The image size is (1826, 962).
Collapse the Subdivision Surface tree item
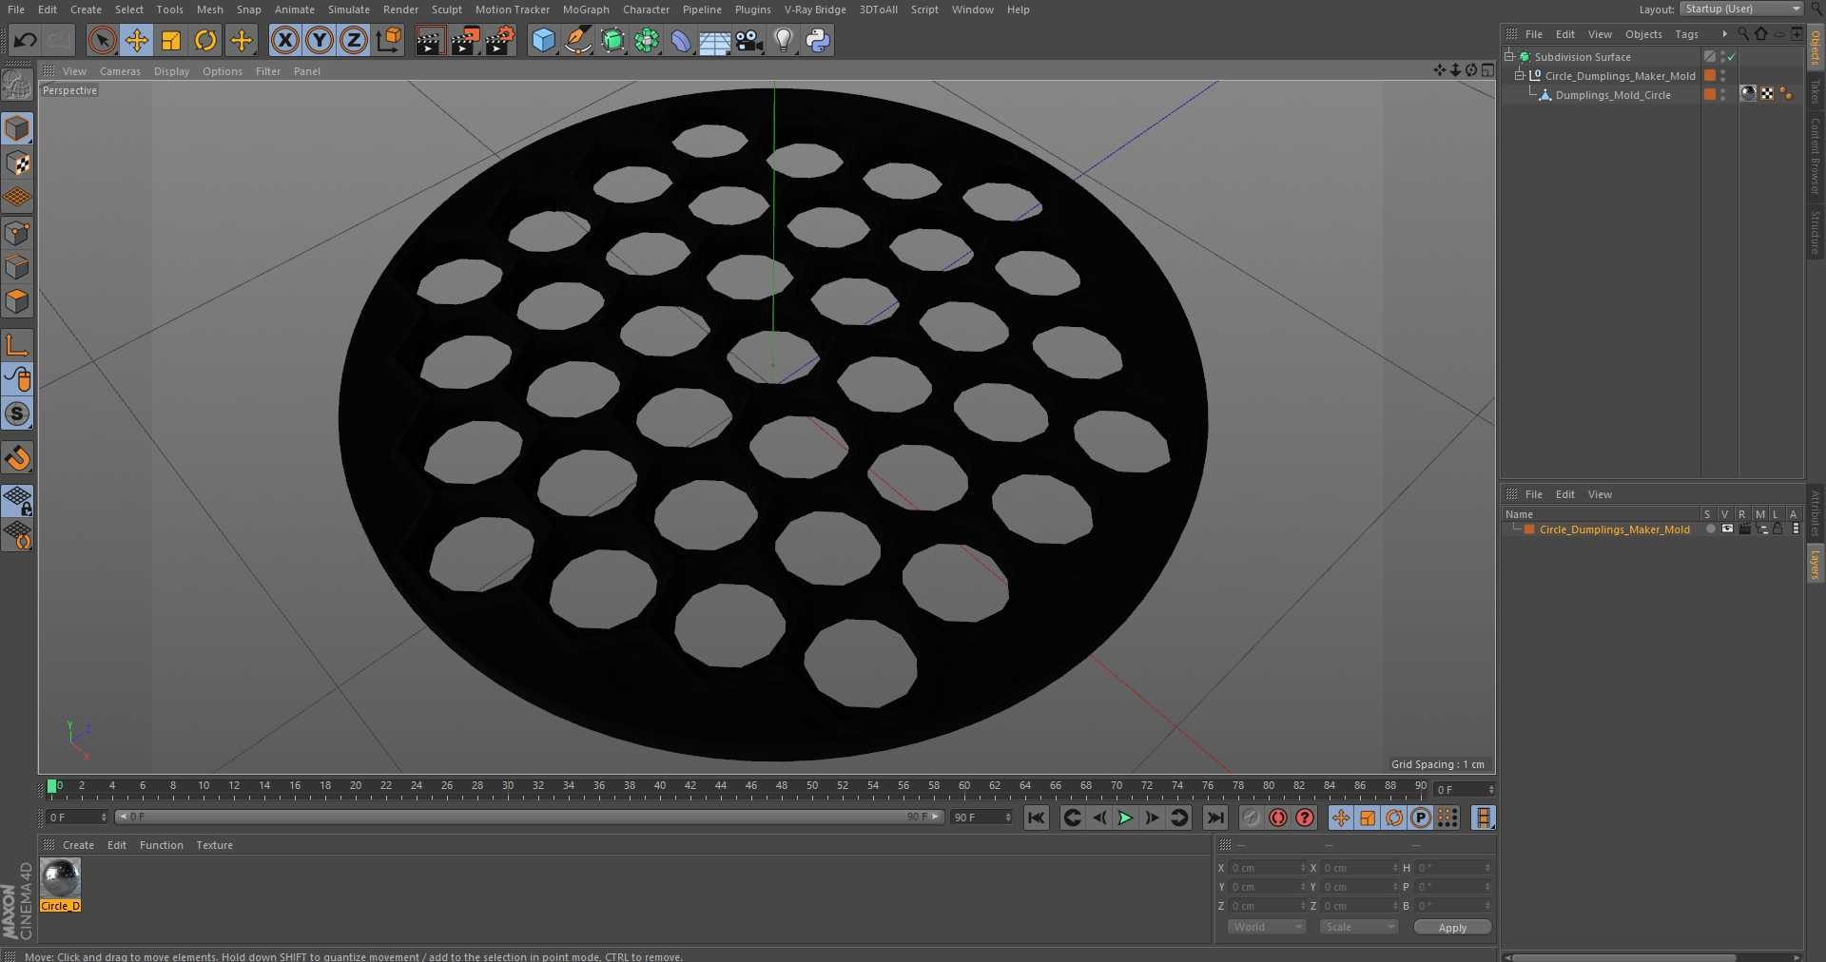tap(1509, 57)
